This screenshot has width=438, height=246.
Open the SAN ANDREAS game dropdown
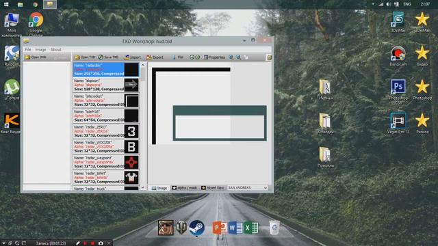pos(248,188)
